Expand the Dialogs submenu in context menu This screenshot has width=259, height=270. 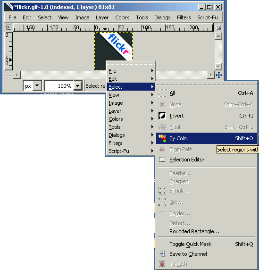tap(131, 135)
